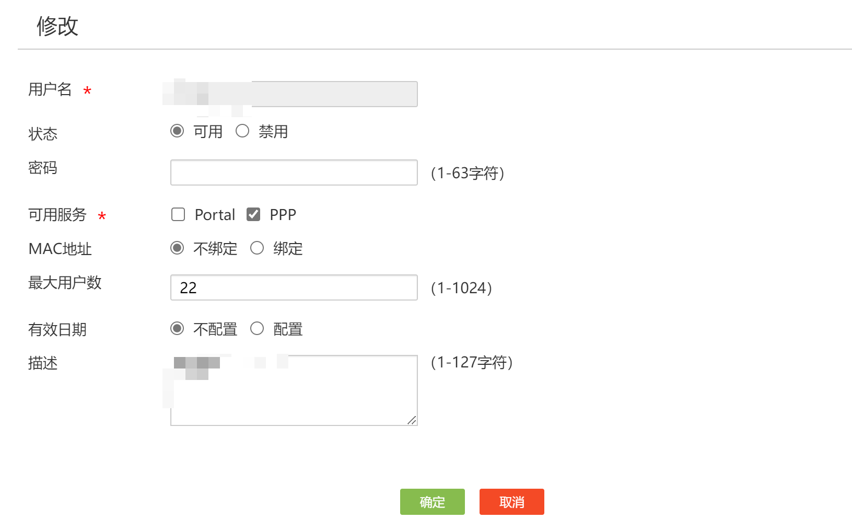852x530 pixels.
Task: Click the MAC地址 label text
Action: tap(60, 249)
